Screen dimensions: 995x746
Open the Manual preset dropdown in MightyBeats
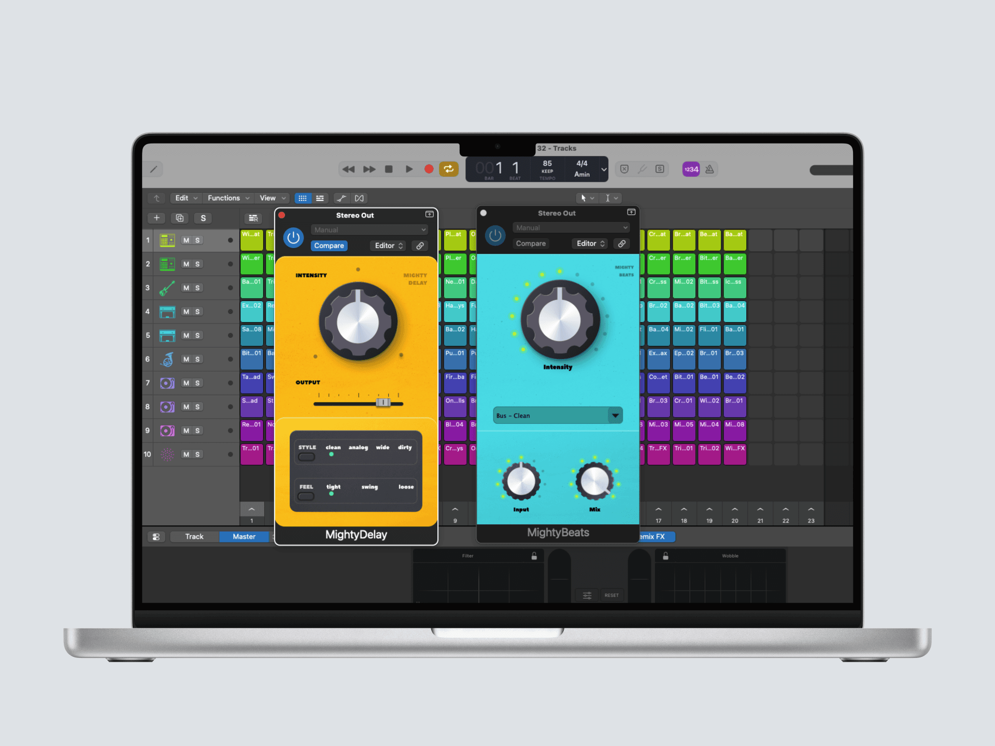tap(571, 227)
